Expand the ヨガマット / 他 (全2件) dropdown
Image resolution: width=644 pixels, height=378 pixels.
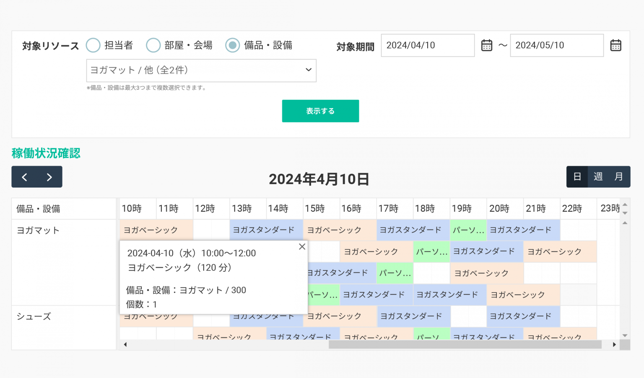[x=201, y=70]
